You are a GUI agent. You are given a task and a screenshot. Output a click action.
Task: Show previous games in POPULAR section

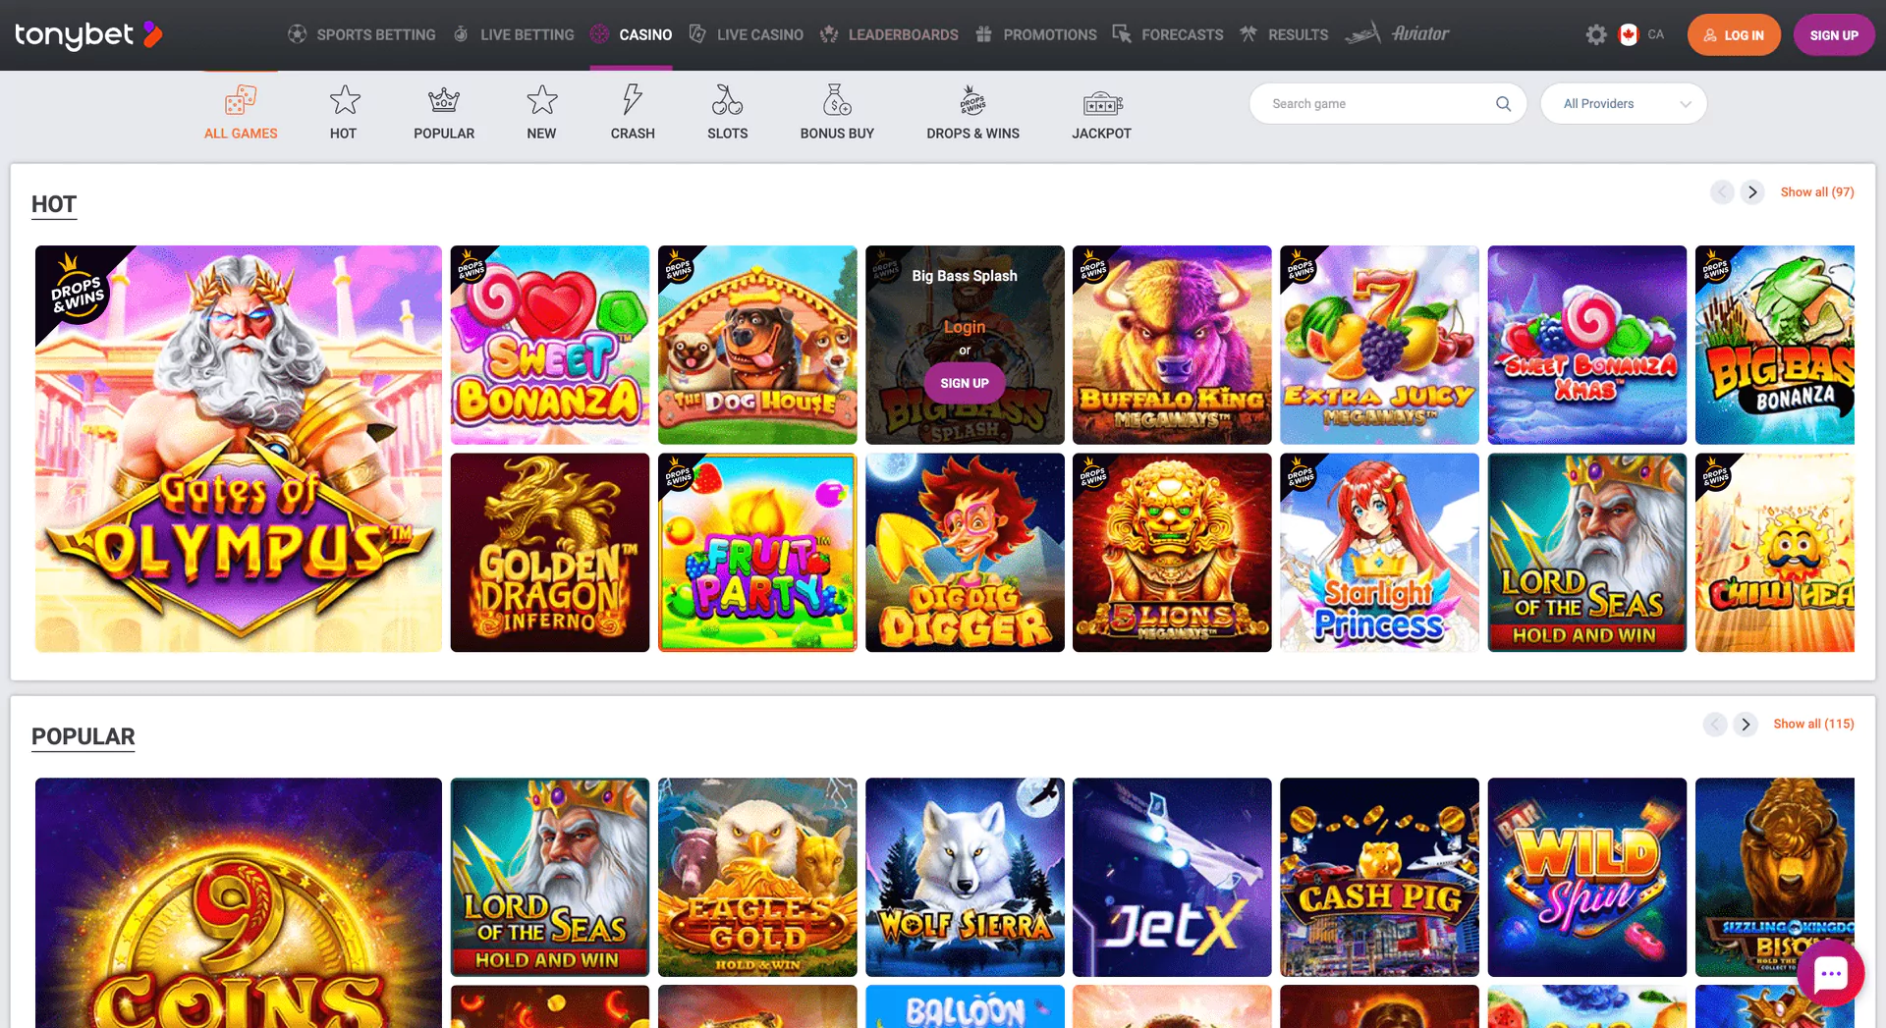(1715, 725)
